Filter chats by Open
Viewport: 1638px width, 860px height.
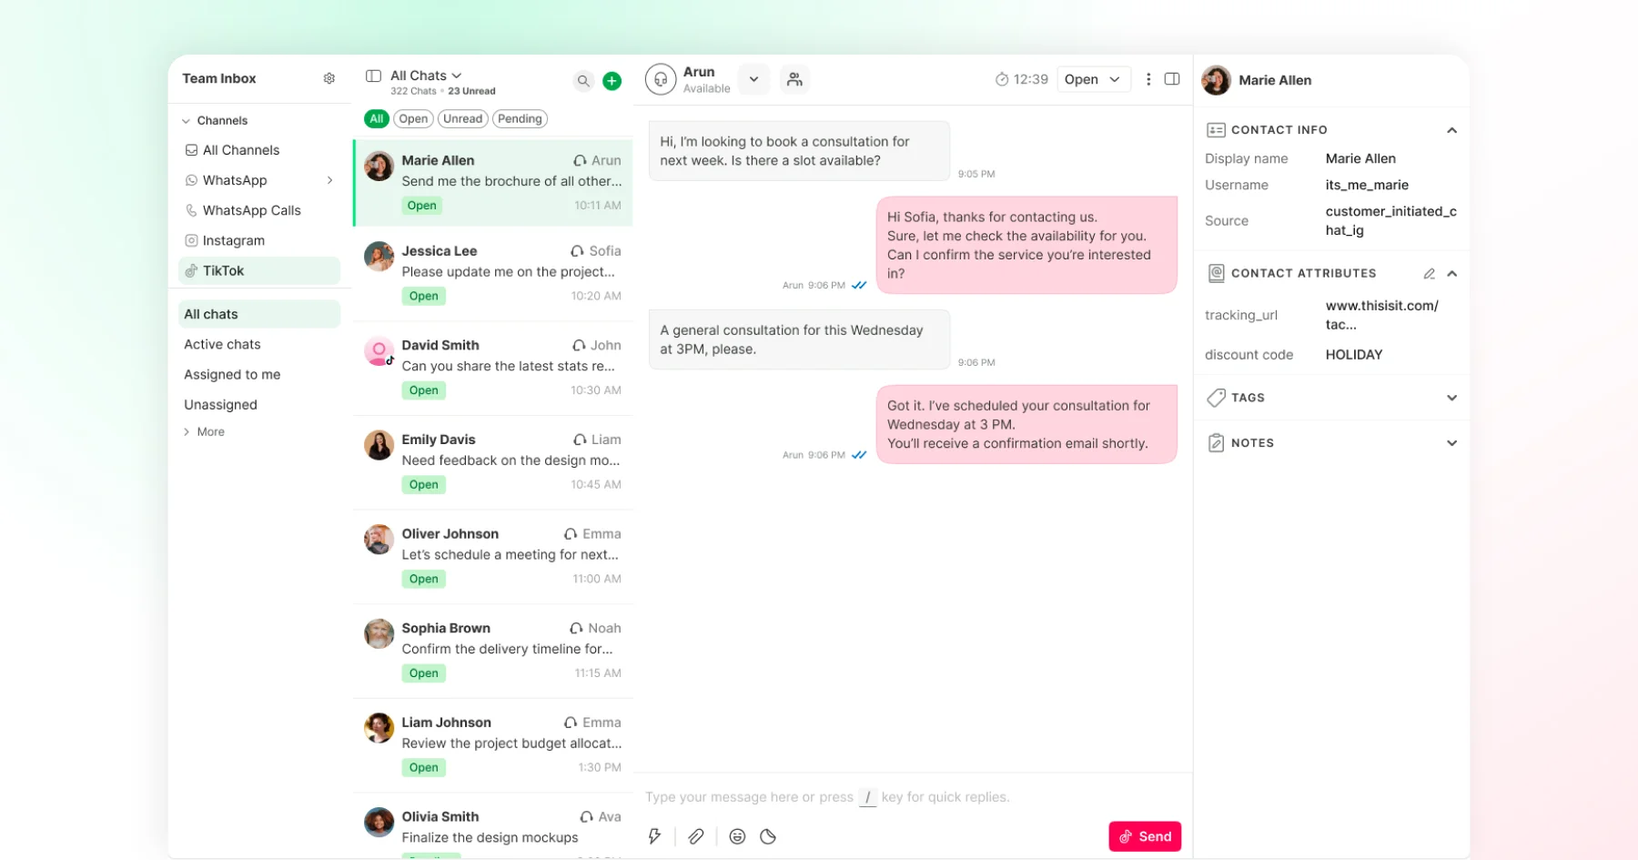(x=413, y=119)
